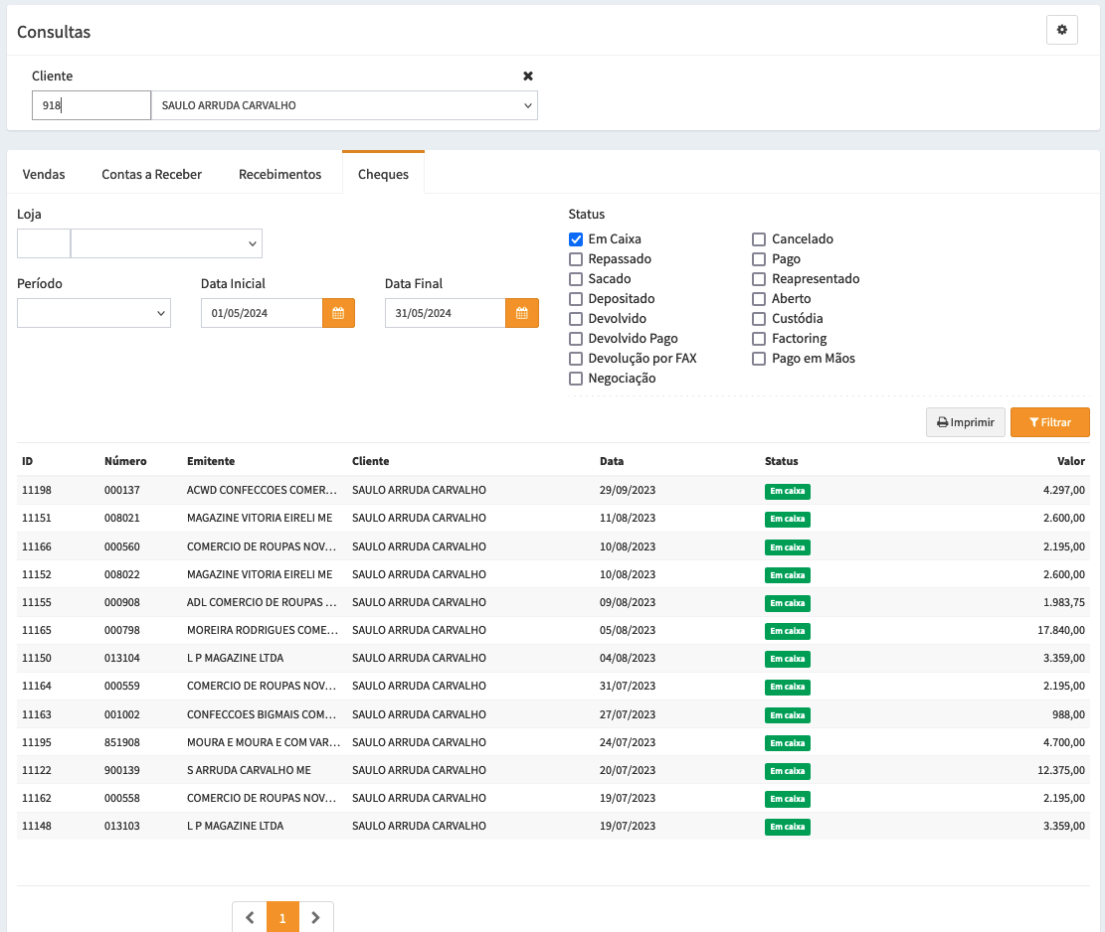Expand the Período dropdown
The width and height of the screenshot is (1105, 932).
pyautogui.click(x=93, y=313)
